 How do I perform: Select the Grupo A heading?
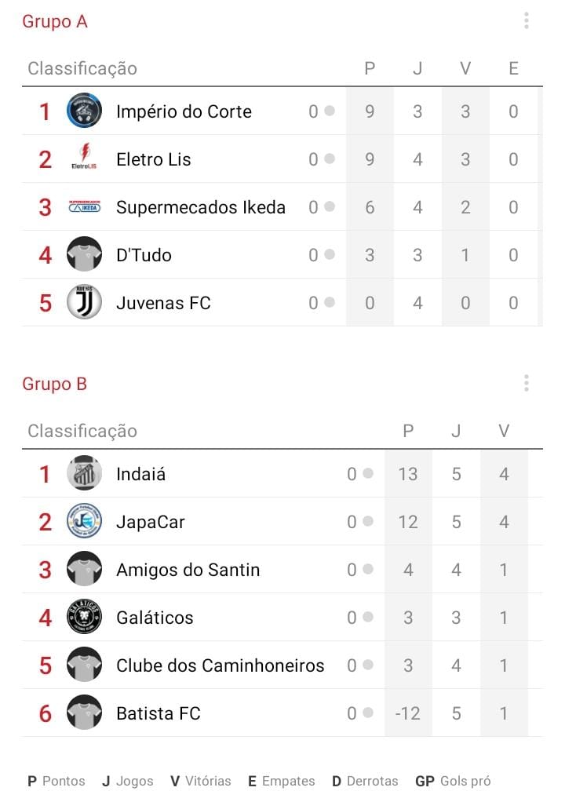click(x=55, y=21)
